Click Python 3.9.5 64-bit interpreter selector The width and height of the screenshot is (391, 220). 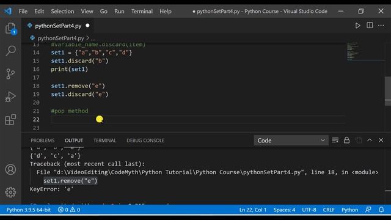pos(29,210)
